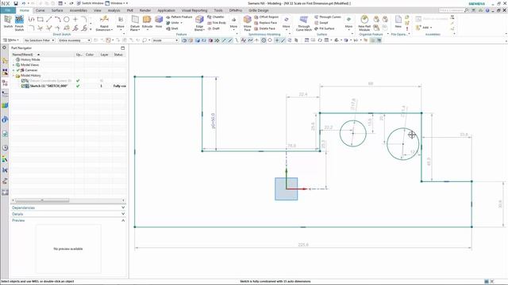Click the Status column header
Screen dimensions: 508x285
118,55
